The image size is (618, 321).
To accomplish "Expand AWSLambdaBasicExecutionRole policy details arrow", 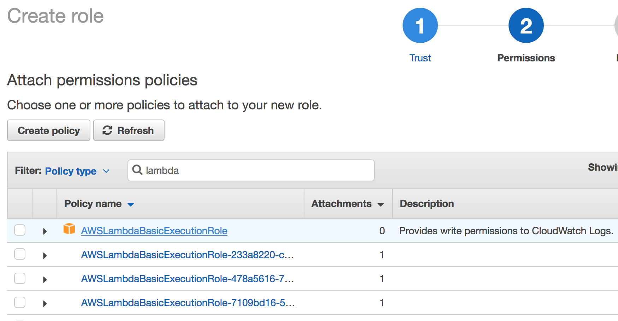I will pos(45,231).
